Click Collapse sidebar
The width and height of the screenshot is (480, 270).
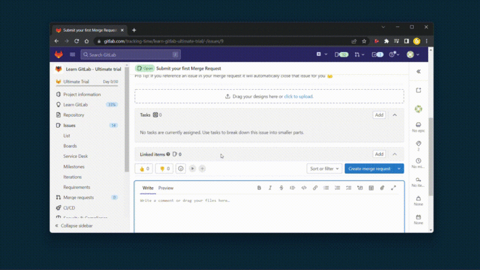click(x=74, y=225)
